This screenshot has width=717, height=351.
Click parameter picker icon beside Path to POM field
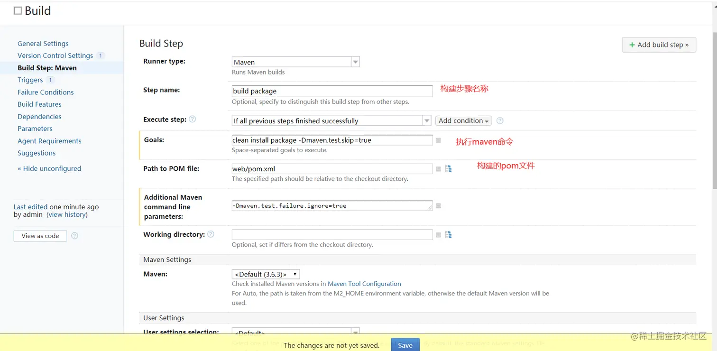(x=439, y=169)
